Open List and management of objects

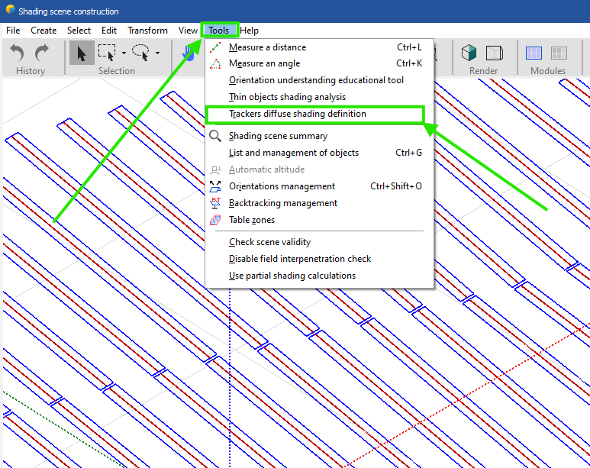[x=320, y=153]
